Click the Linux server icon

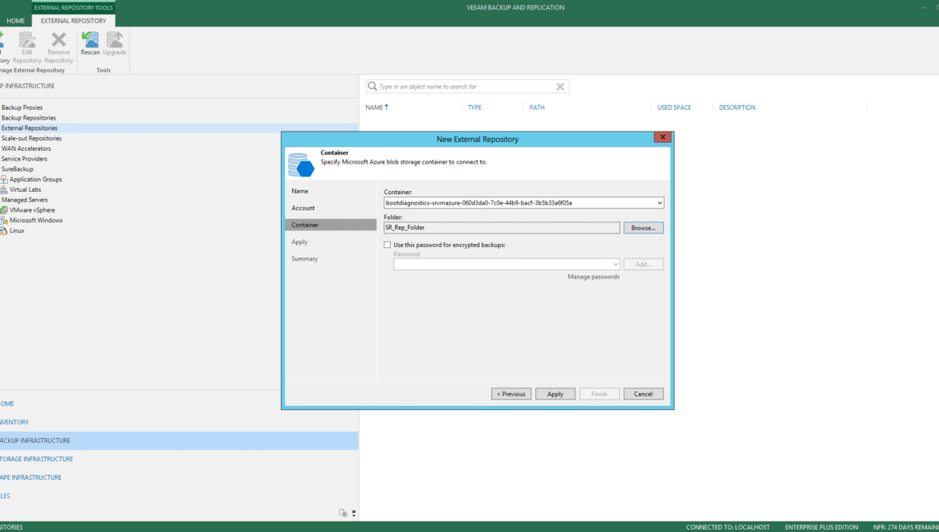[4, 230]
